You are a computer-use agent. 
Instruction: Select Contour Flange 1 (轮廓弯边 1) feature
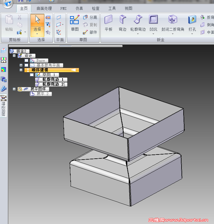pyautogui.click(x=51, y=79)
